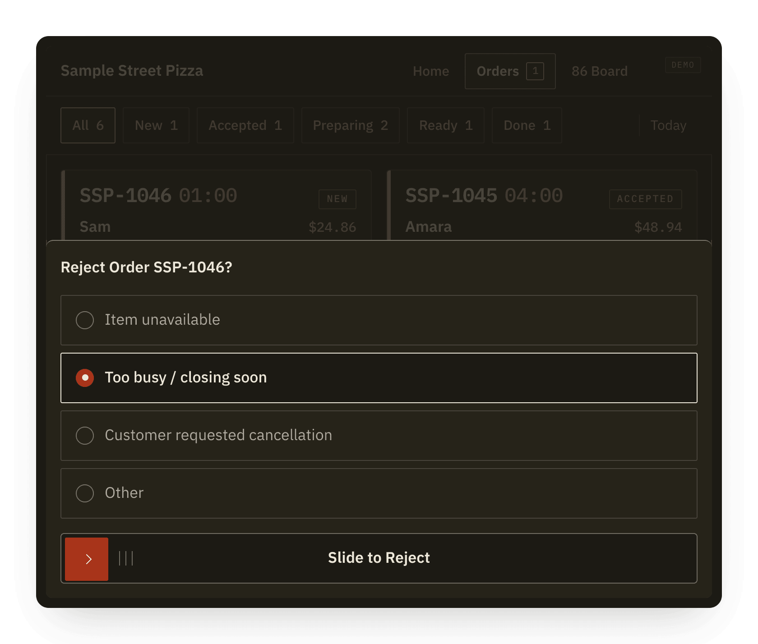Click customer name Sam
The height and width of the screenshot is (644, 758).
pyautogui.click(x=95, y=227)
